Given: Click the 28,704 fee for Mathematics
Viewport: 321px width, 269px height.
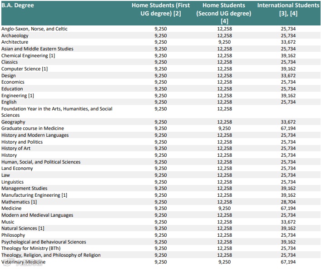Looking at the screenshot, I should [288, 202].
